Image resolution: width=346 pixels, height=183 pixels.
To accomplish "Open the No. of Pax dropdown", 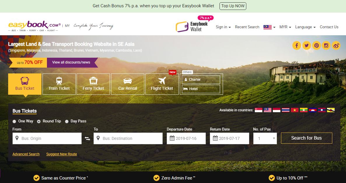I will (x=265, y=138).
